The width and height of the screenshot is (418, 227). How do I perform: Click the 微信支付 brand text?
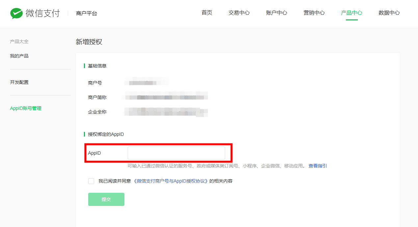pyautogui.click(x=43, y=13)
